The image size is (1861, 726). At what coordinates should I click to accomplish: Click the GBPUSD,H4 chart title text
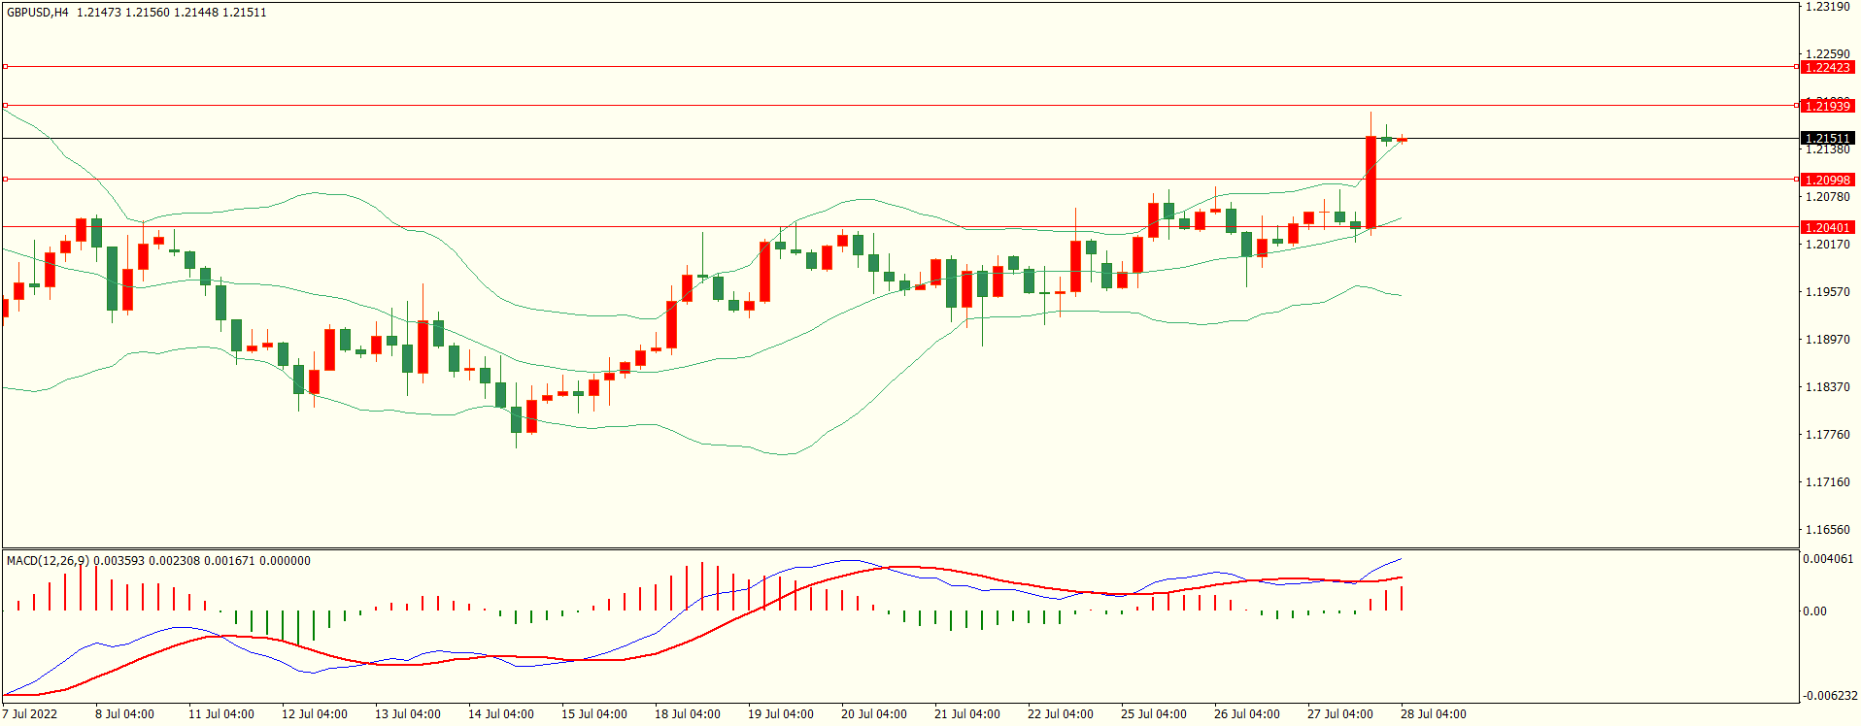(38, 13)
